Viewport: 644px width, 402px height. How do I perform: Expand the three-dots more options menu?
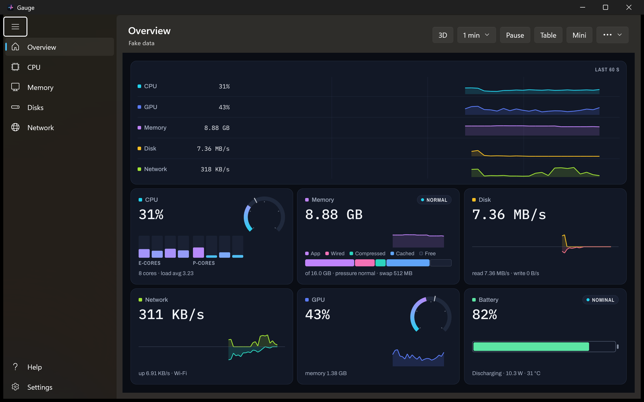613,35
